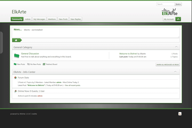Go to the New Replies tab
The height and width of the screenshot is (128, 192).
pyautogui.click(x=76, y=19)
